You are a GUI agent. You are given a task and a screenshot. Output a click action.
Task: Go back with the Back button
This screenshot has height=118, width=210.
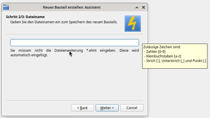82,108
